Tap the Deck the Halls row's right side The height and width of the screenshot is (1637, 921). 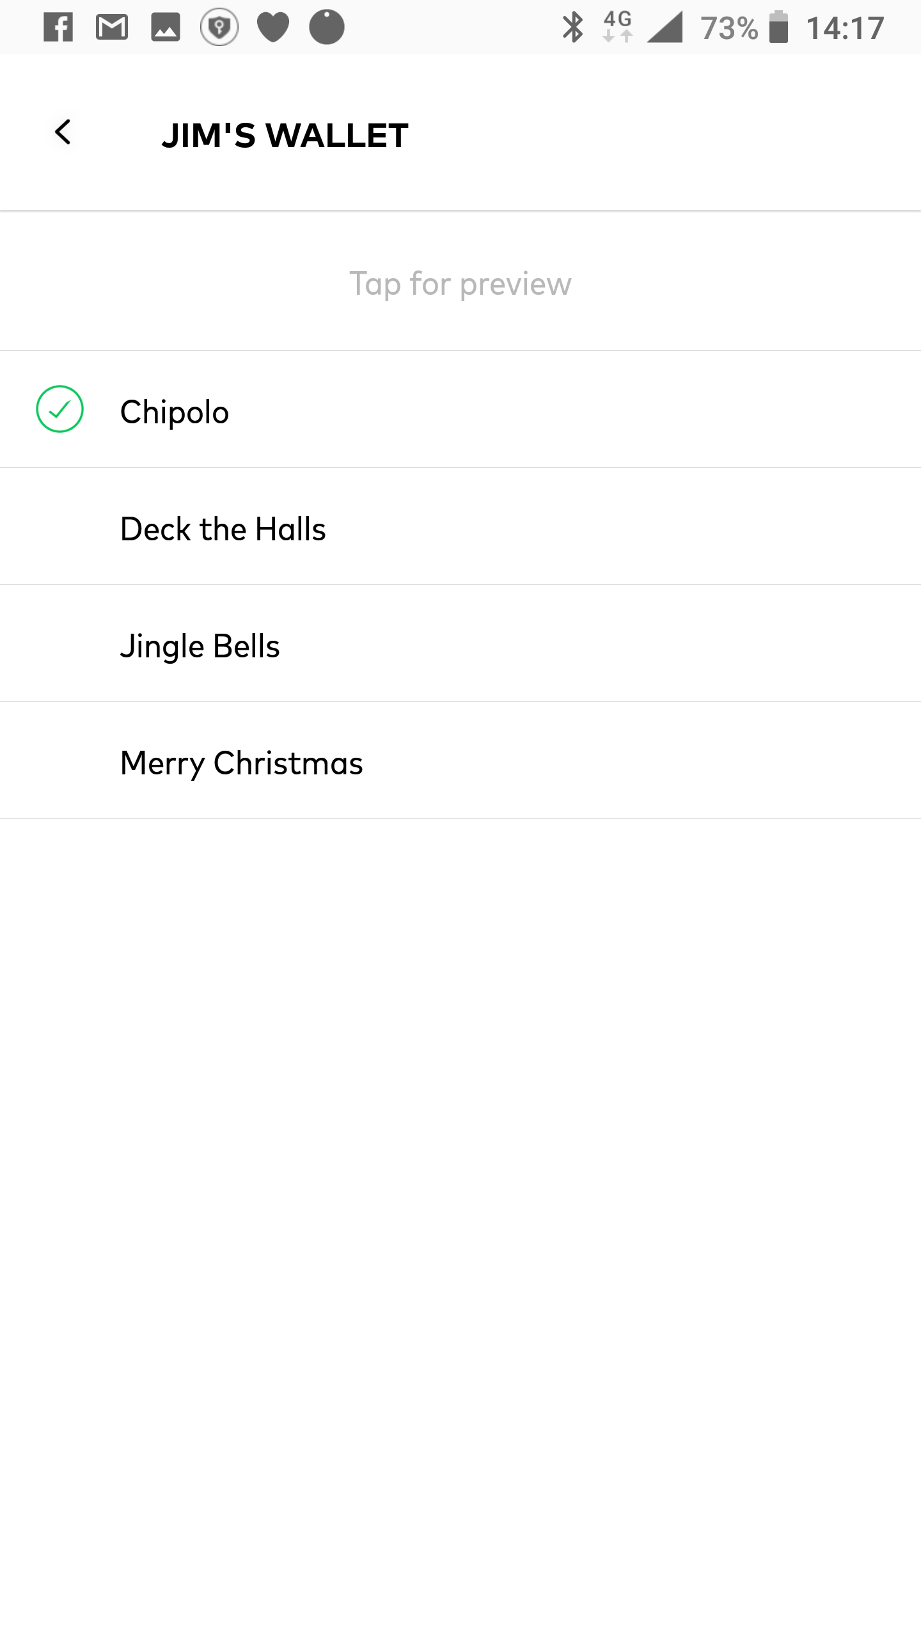(x=767, y=527)
